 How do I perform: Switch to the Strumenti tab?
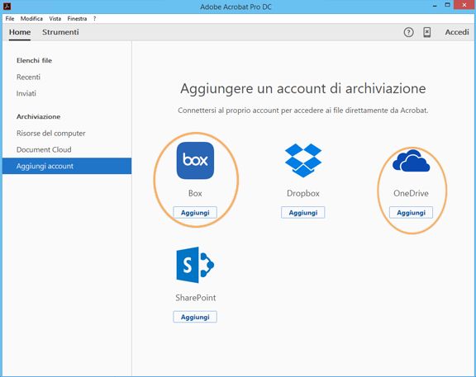(x=60, y=32)
